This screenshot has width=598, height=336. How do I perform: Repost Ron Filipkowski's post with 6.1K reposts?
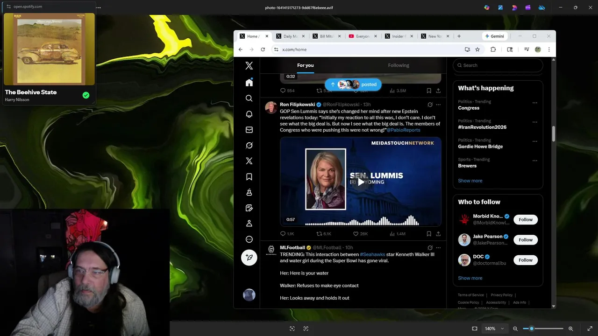324,234
